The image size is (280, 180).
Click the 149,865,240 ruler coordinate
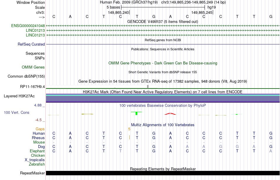(x=118, y=12)
